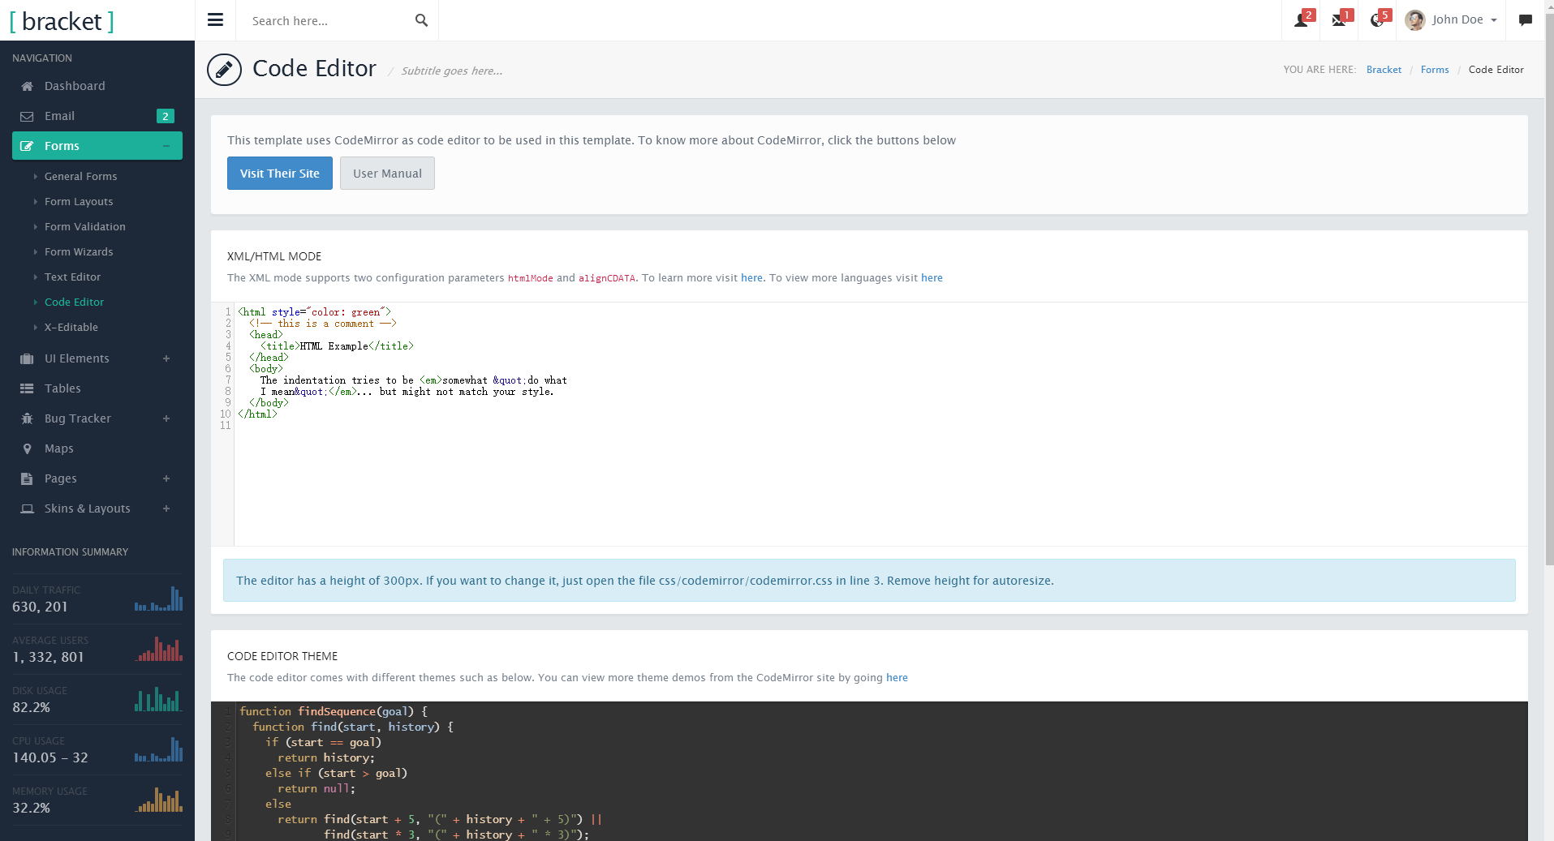This screenshot has height=841, width=1554.
Task: Click the Email envelope icon in sidebar
Action: (x=27, y=116)
